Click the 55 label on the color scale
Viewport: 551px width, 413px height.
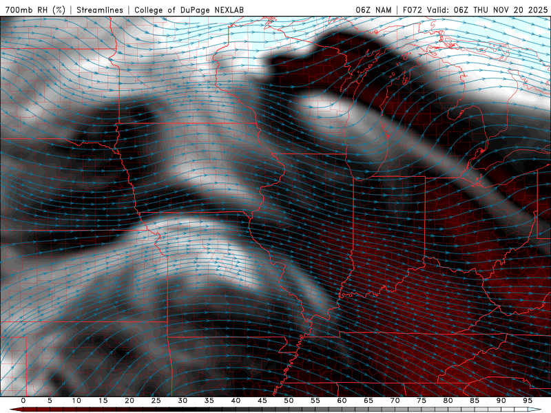click(x=315, y=401)
